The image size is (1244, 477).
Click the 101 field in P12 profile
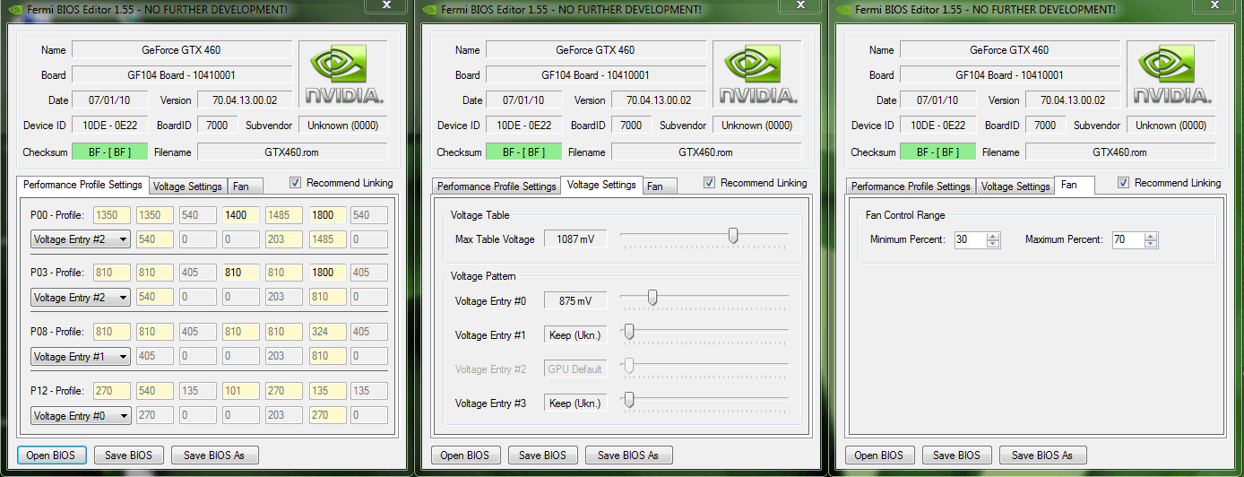(x=240, y=391)
